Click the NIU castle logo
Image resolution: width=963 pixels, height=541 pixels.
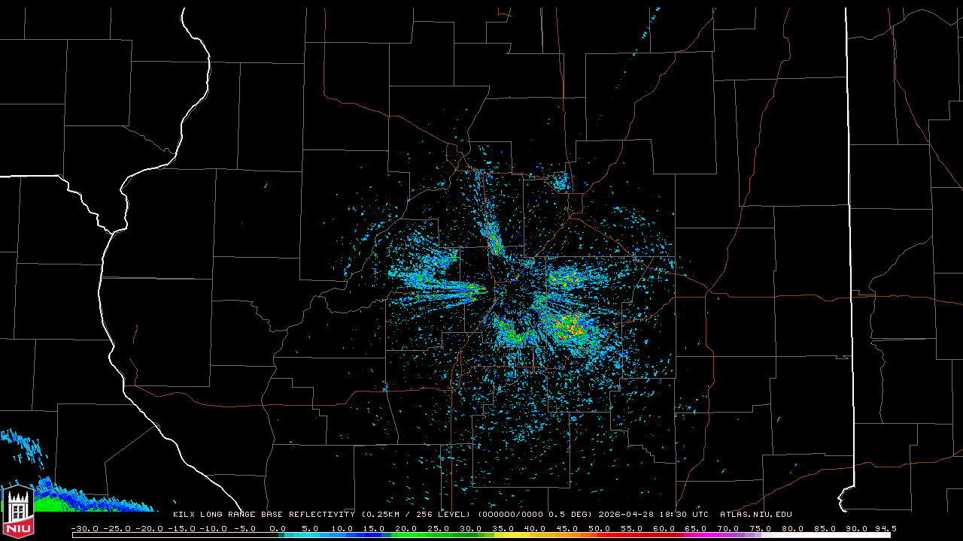tap(18, 511)
